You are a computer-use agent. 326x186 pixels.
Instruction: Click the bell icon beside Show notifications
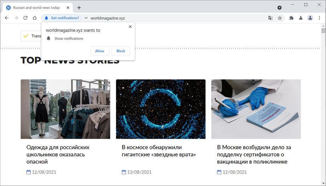(48, 39)
